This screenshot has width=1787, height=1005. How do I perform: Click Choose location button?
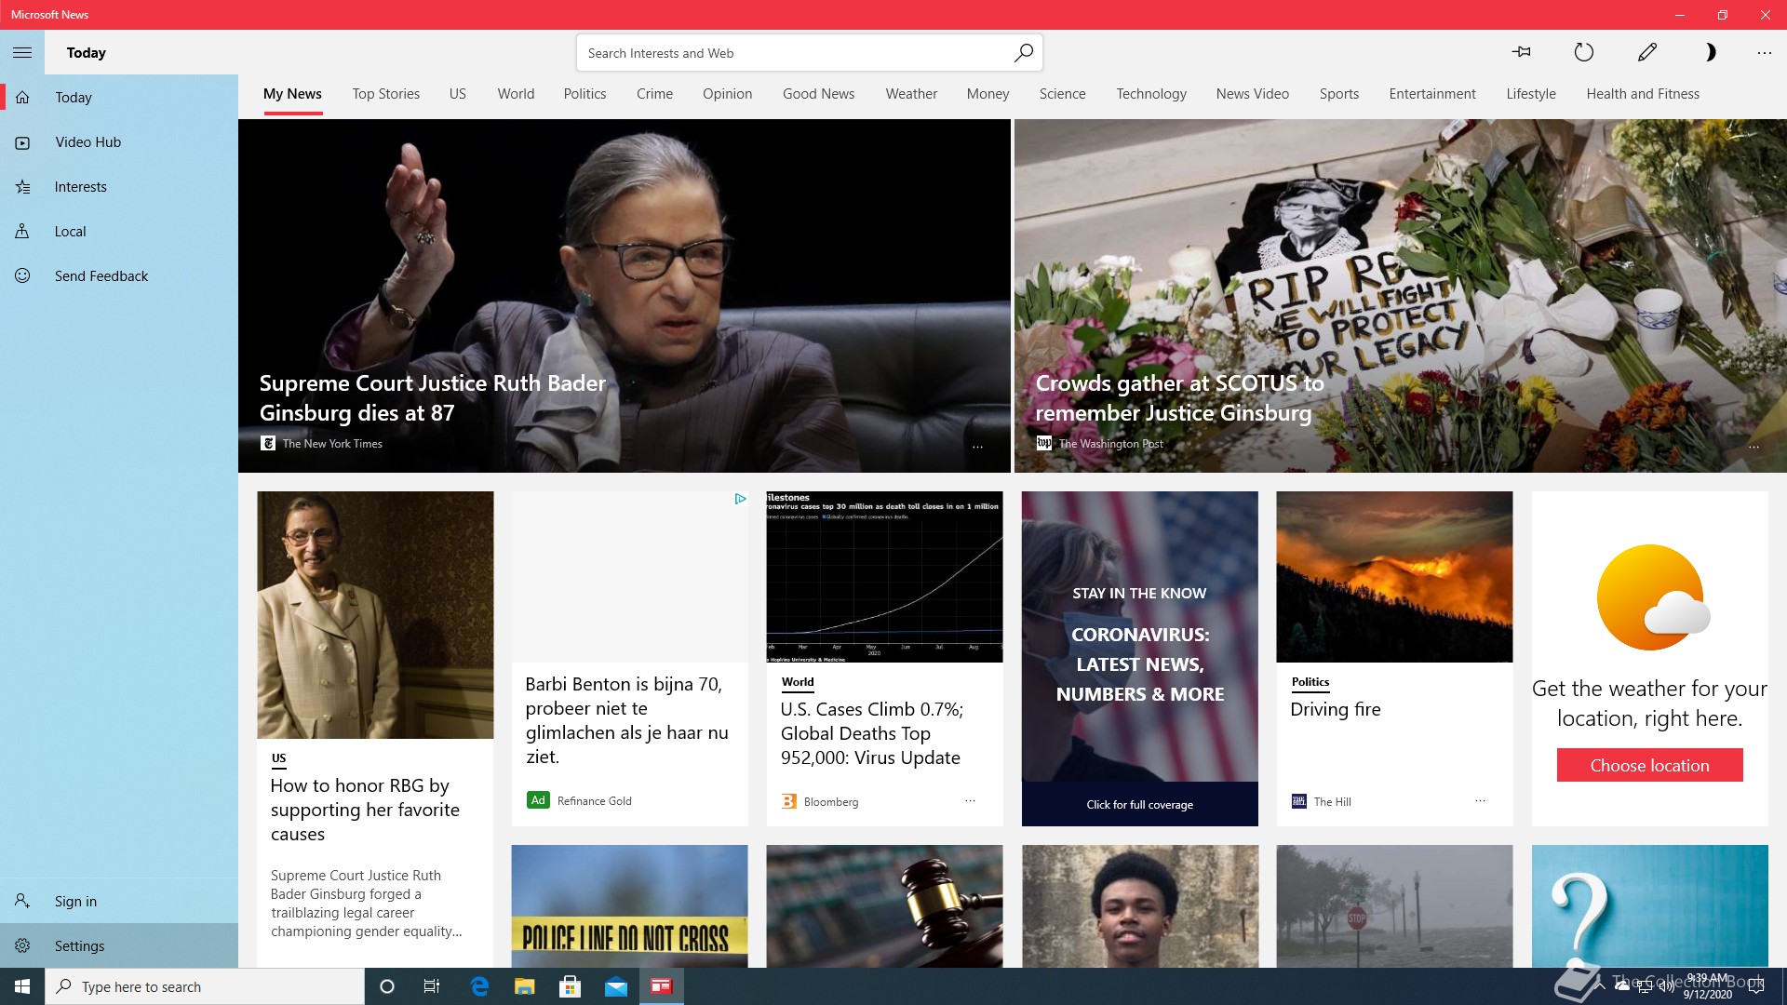pyautogui.click(x=1649, y=765)
